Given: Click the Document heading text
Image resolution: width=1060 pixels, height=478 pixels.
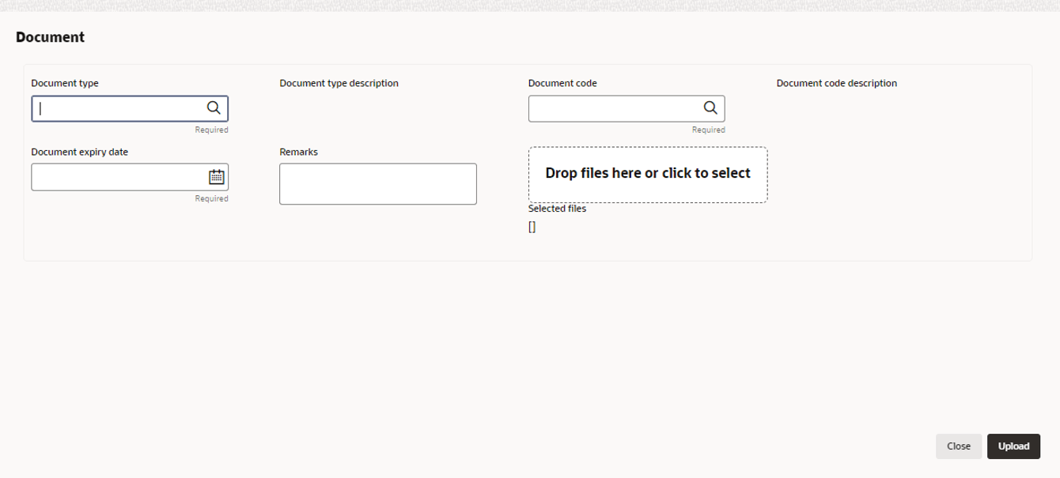Looking at the screenshot, I should tap(50, 37).
